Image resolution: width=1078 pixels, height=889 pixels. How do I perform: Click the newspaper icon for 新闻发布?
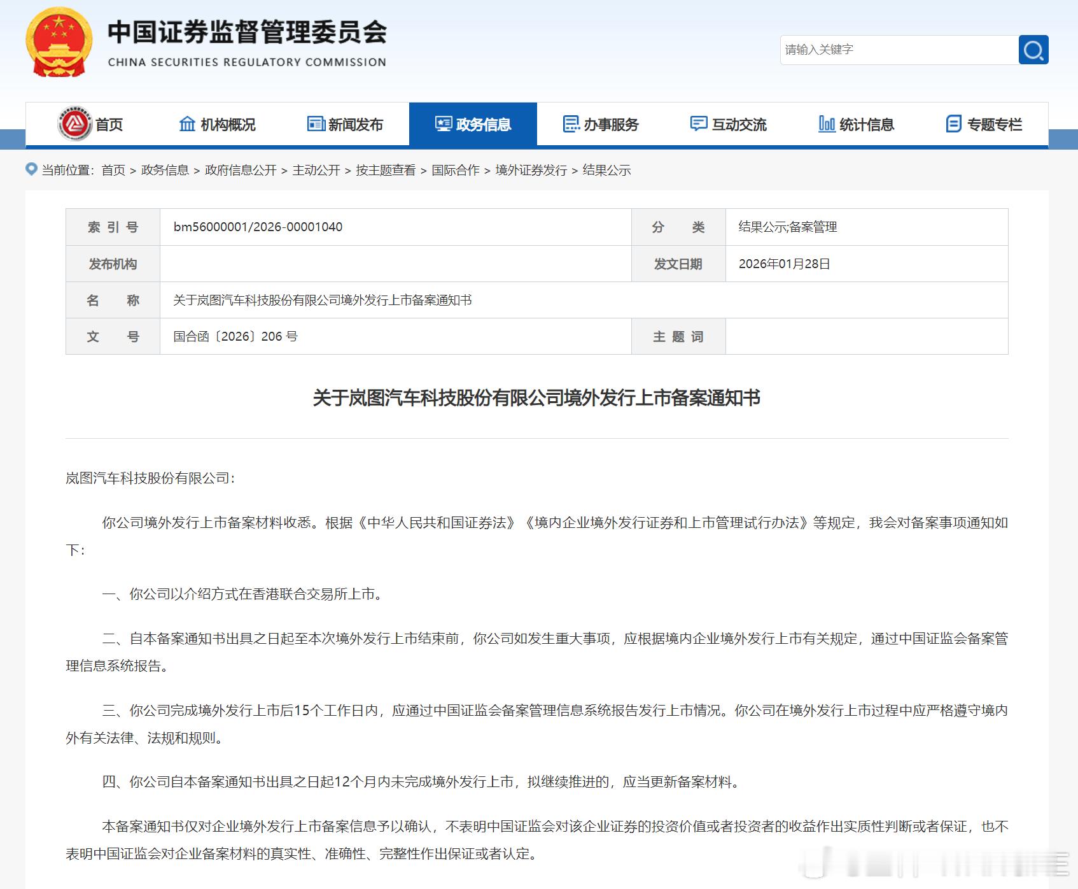pos(316,124)
